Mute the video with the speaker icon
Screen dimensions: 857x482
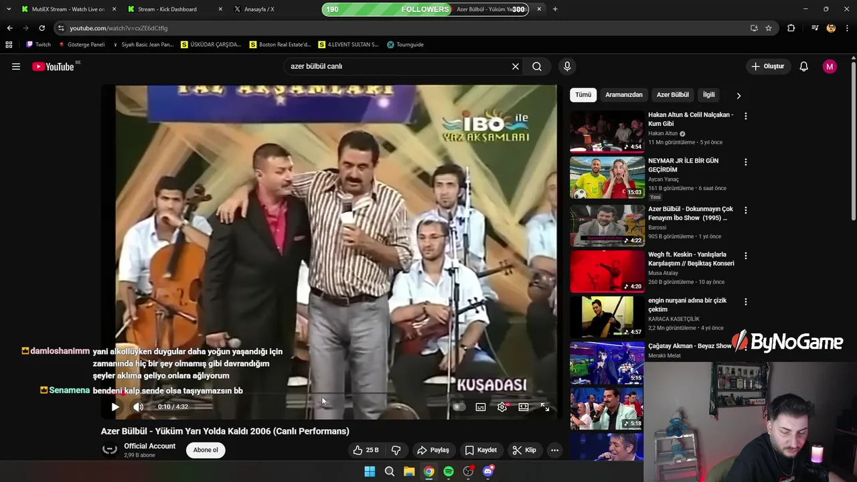(138, 406)
